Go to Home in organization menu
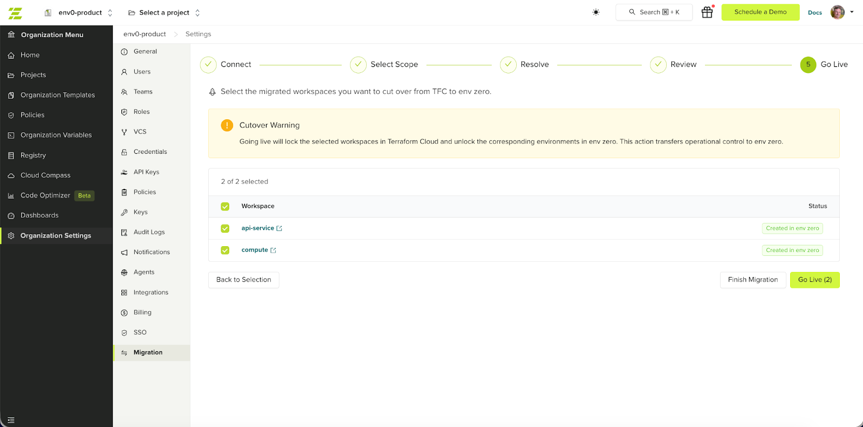 (x=57, y=55)
